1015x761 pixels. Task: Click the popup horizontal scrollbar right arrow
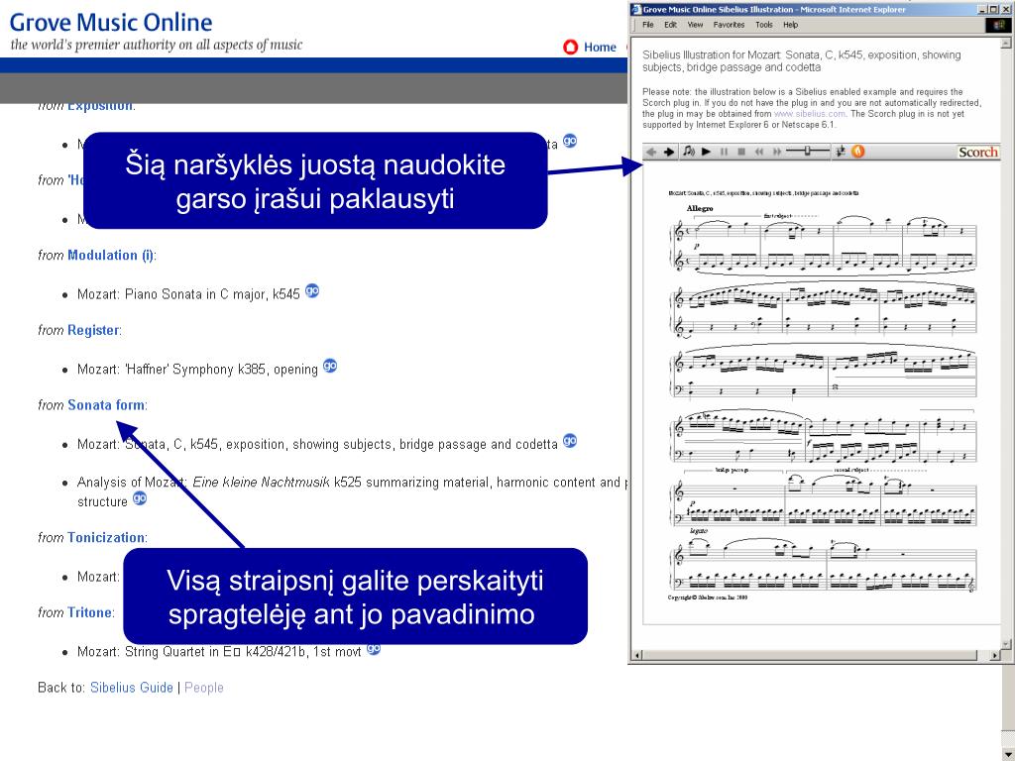pyautogui.click(x=995, y=656)
